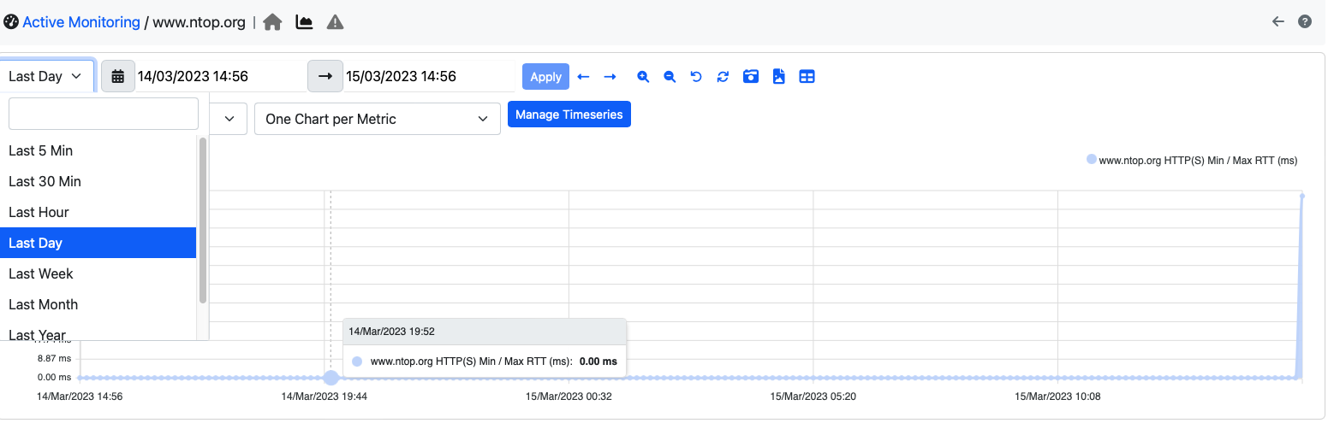Click the 0.00 ms y-axis label
Image resolution: width=1334 pixels, height=429 pixels.
54,377
